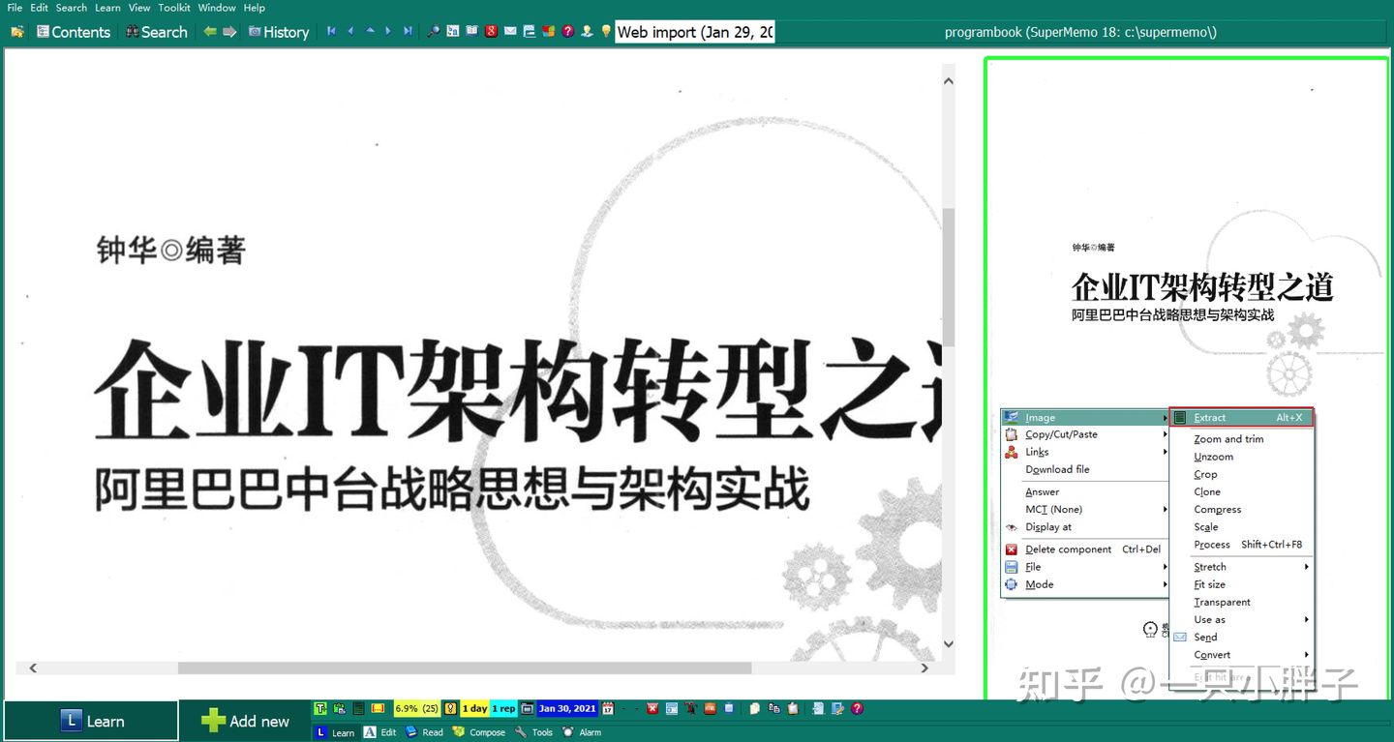Click the email envelope icon in the toolbar
1394x742 pixels.
click(x=509, y=31)
